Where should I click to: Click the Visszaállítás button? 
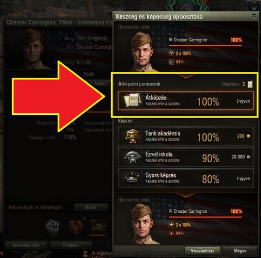point(203,250)
